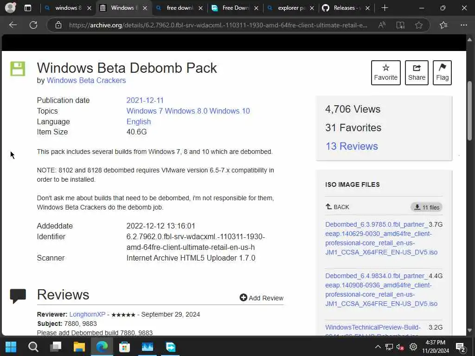Image resolution: width=475 pixels, height=356 pixels.
Task: Open the Windows 7 topic link
Action: [x=145, y=111]
